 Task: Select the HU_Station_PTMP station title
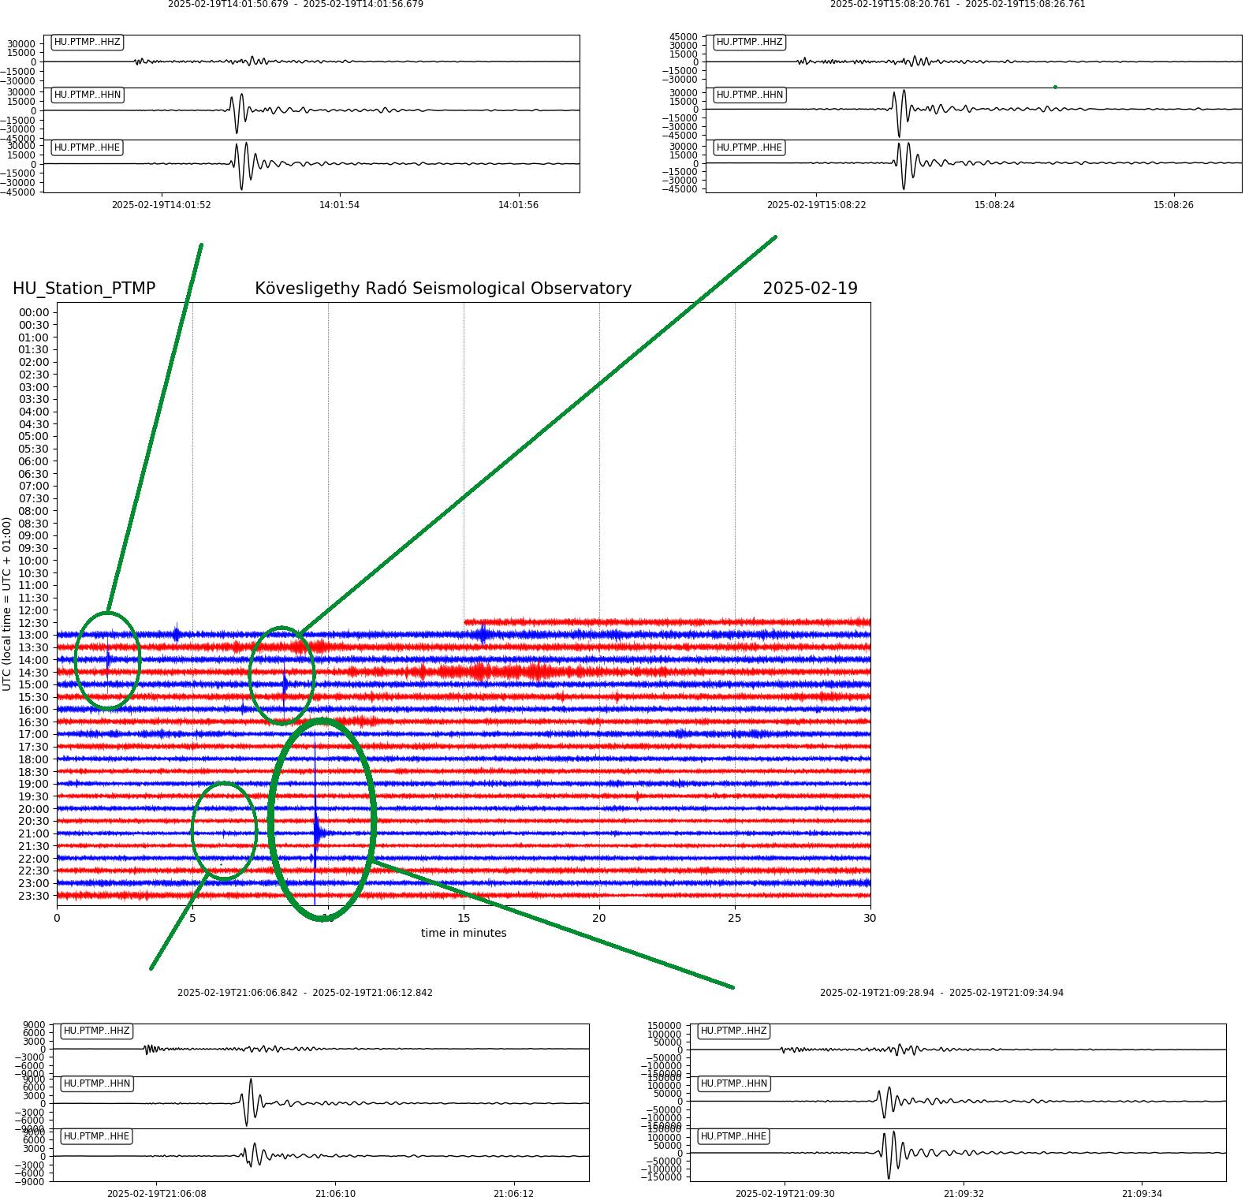tap(84, 289)
